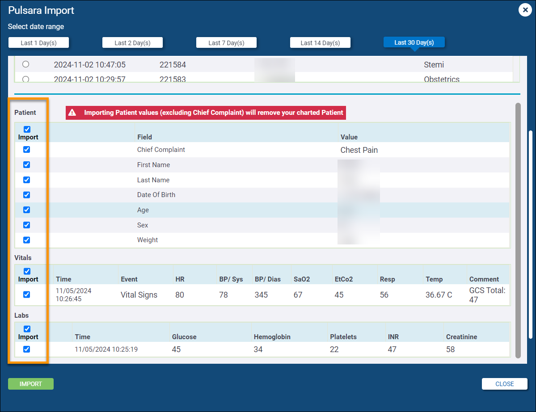
Task: Select the Stemi record radio button
Action: 26,64
